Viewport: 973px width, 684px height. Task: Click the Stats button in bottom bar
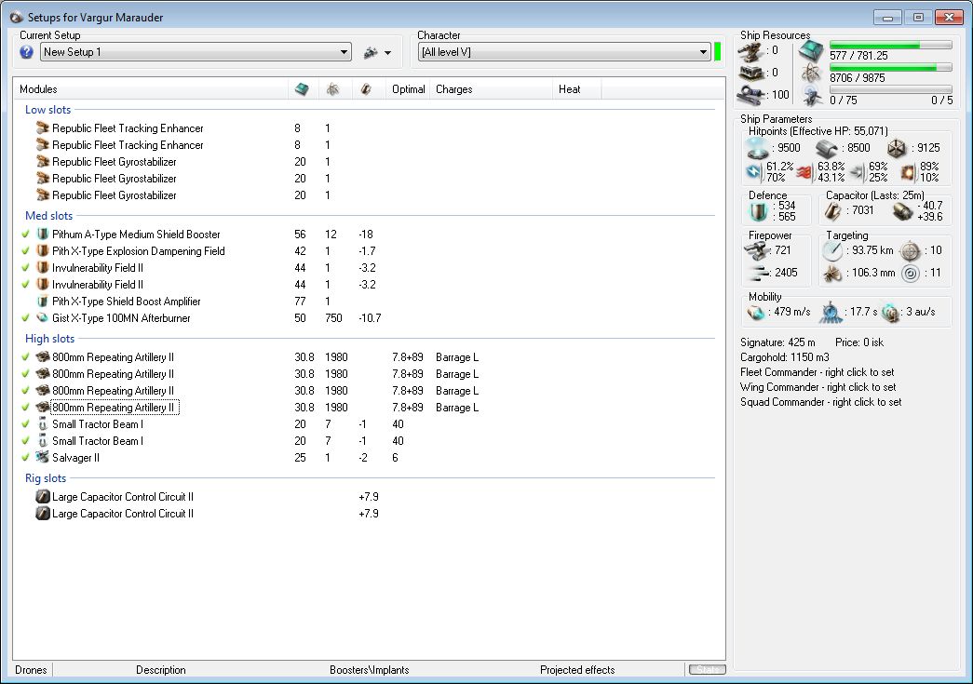point(707,670)
